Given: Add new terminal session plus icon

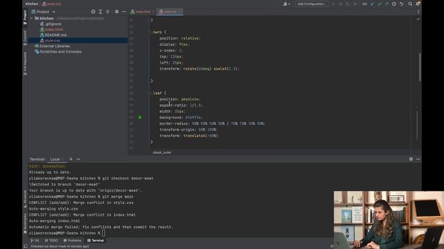Looking at the screenshot, I should click(x=71, y=159).
